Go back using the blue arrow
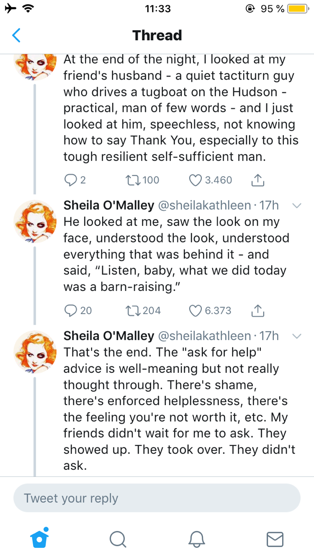The width and height of the screenshot is (314, 560). [x=16, y=35]
